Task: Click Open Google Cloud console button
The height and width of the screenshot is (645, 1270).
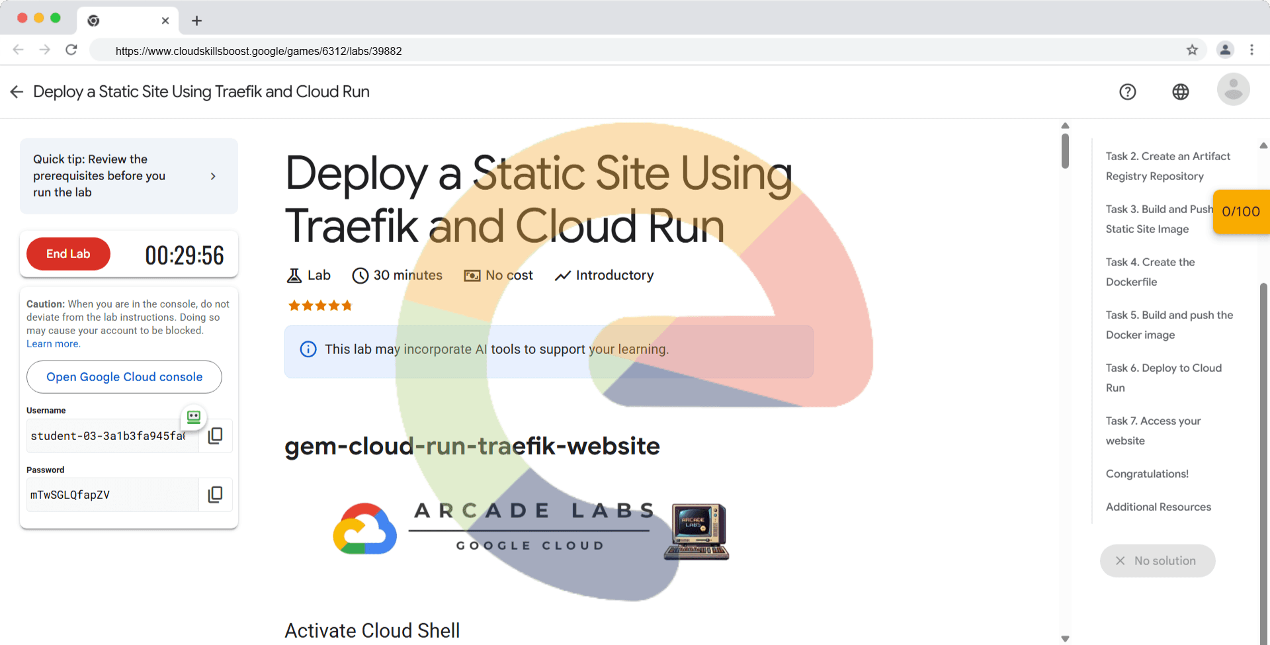Action: (x=124, y=377)
